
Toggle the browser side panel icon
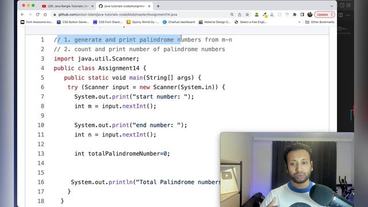tap(302, 14)
